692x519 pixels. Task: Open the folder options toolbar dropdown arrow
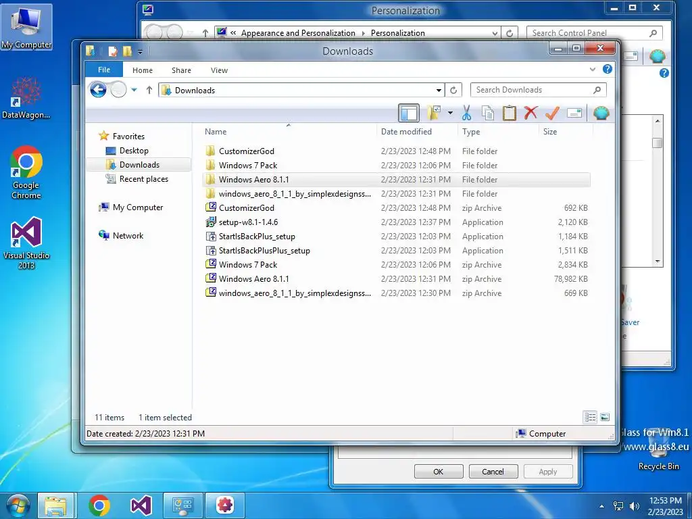[450, 113]
